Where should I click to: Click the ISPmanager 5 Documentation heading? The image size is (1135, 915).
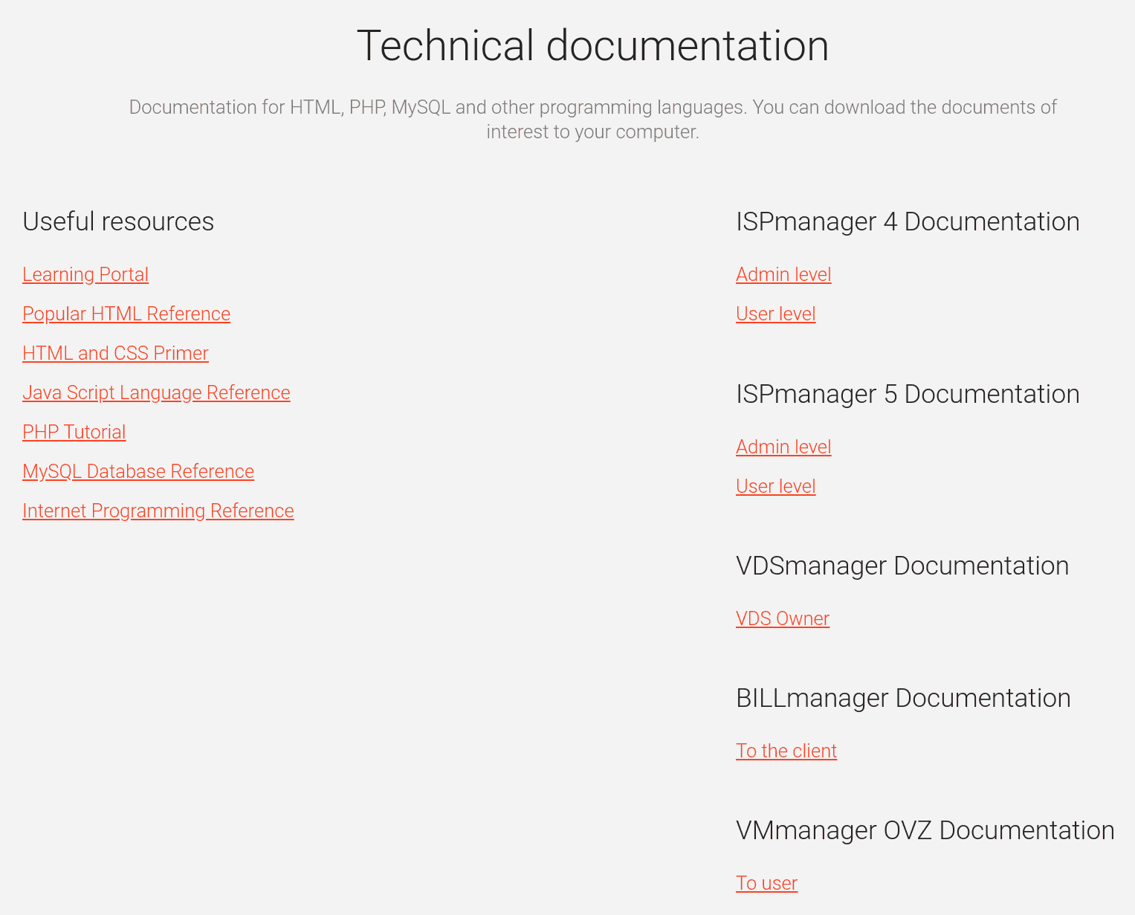(908, 394)
